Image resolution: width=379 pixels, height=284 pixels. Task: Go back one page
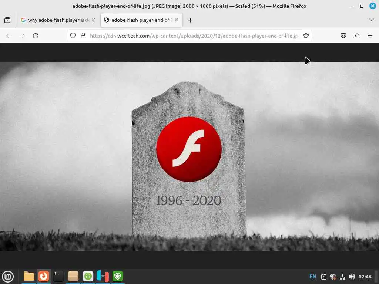coord(9,36)
